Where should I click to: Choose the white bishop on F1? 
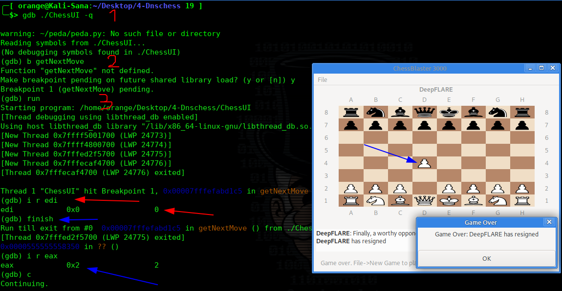[x=473, y=200]
